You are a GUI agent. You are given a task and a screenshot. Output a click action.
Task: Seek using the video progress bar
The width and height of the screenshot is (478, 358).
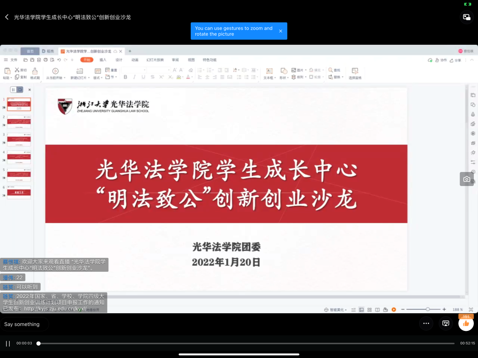pos(246,343)
